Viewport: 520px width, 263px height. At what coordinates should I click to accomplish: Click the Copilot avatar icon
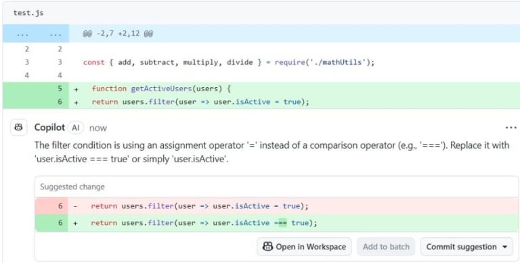[18, 128]
